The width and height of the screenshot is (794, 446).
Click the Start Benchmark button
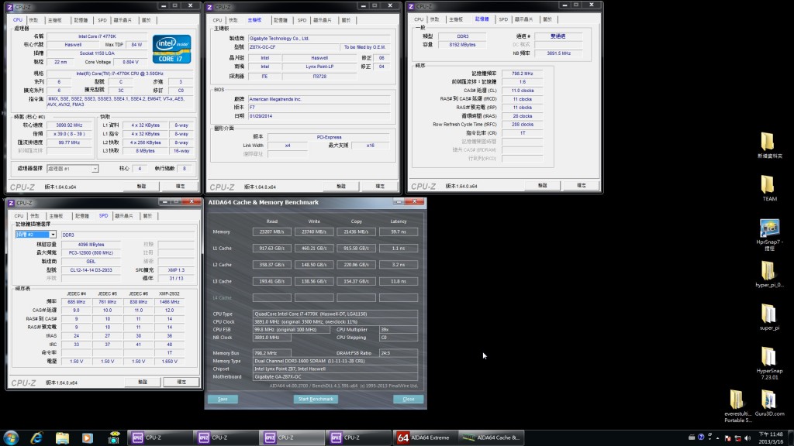(x=316, y=399)
